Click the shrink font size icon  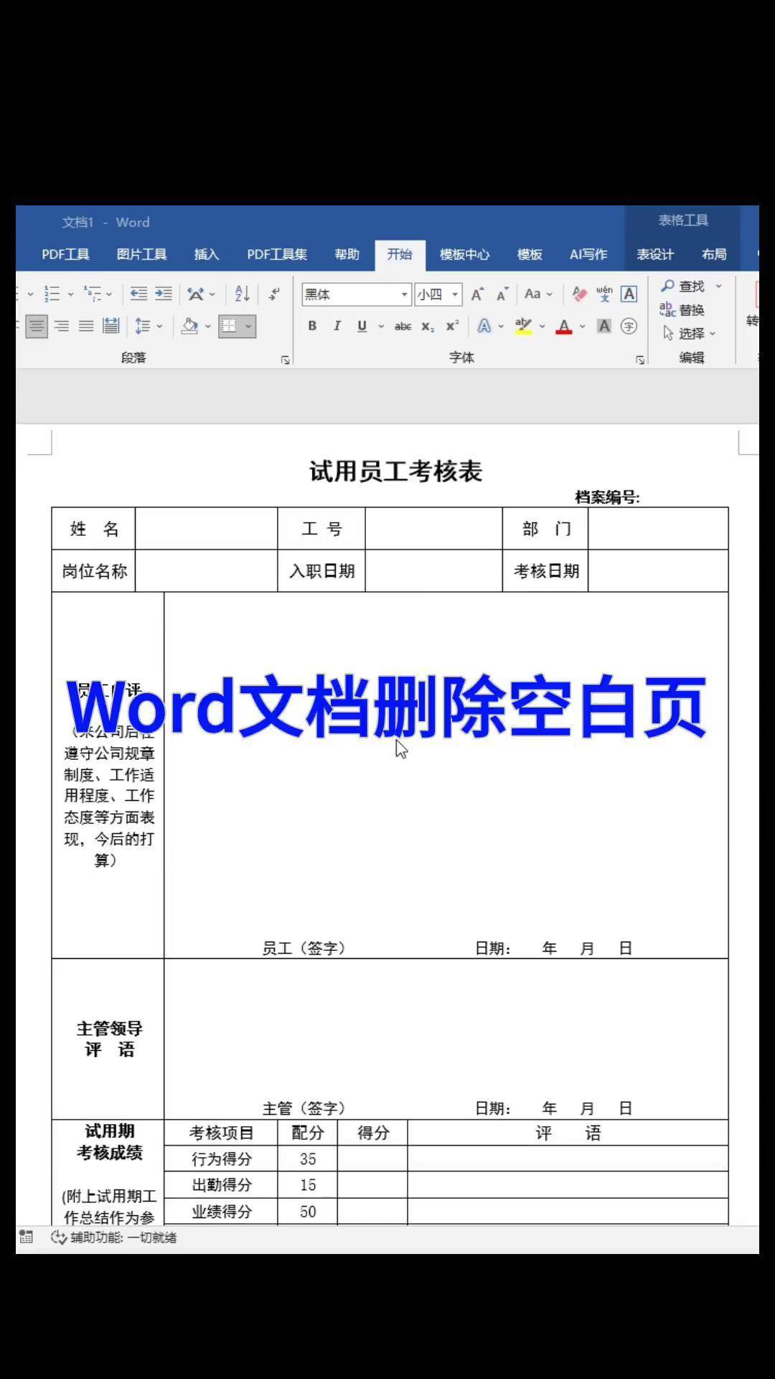[x=502, y=294]
